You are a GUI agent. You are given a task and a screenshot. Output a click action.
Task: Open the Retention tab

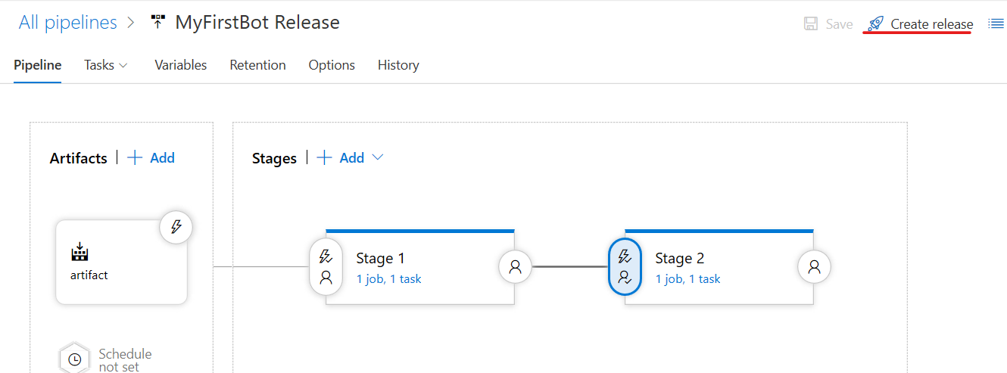click(x=257, y=65)
